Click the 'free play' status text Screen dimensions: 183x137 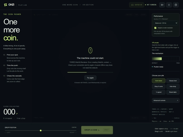pos(21,118)
